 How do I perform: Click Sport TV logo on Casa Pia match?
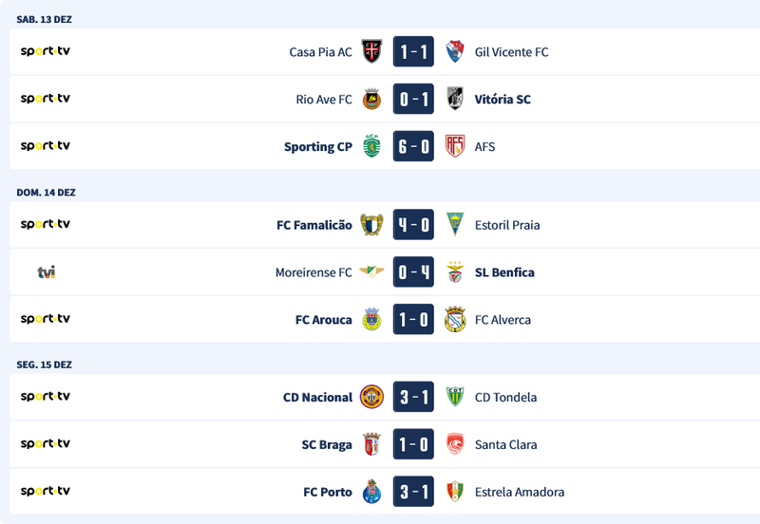[46, 51]
